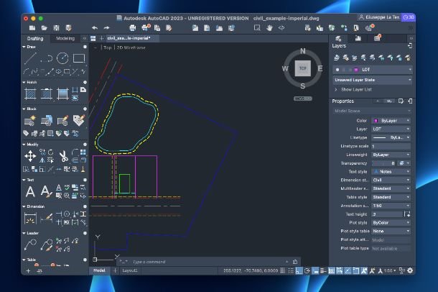Open status bar settings gear
Image resolution: width=438 pixels, height=292 pixels.
coord(410,270)
